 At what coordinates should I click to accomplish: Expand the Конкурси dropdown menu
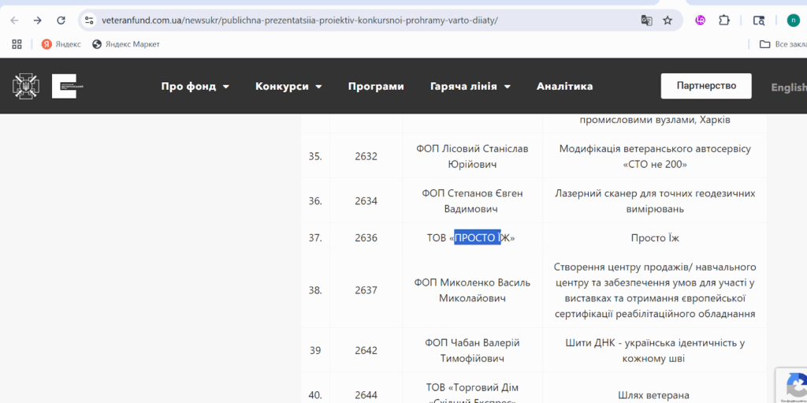tap(288, 87)
